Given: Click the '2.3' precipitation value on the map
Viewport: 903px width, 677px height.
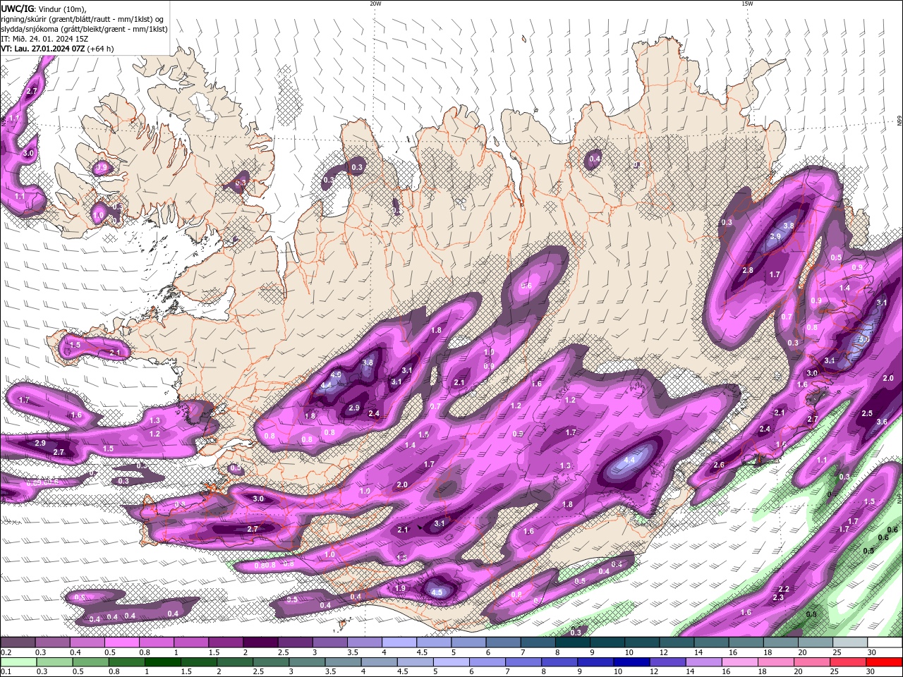Looking at the screenshot, I should click(x=778, y=597).
